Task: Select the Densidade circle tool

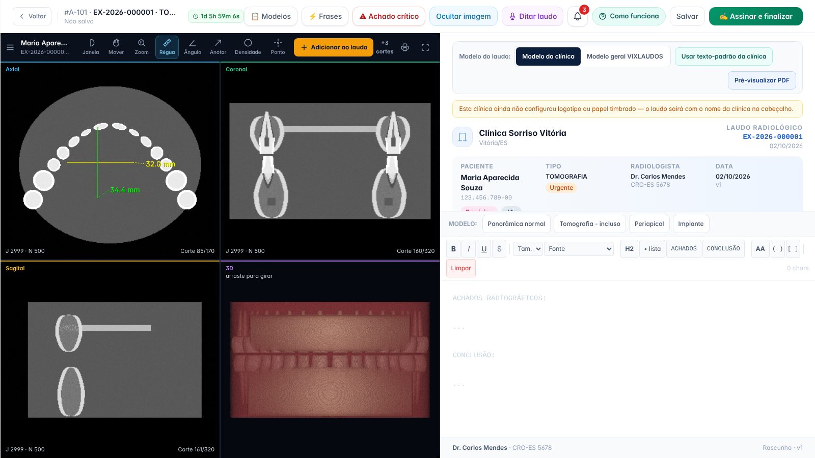Action: coord(248,47)
